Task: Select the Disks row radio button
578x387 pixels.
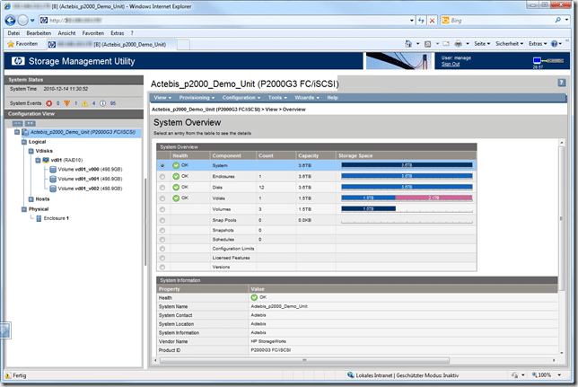Action: 162,188
